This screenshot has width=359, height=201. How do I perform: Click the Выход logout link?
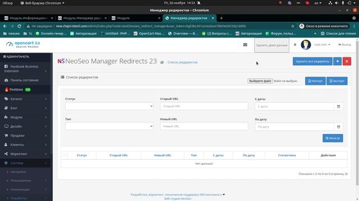[x=344, y=45]
